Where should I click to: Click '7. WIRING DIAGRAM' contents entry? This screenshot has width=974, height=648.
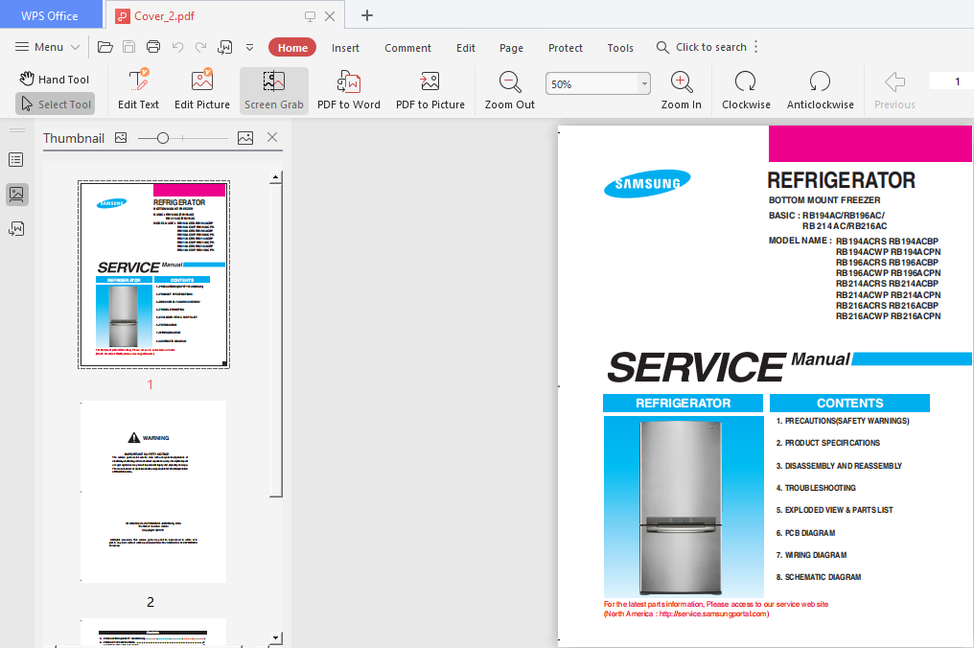point(811,555)
